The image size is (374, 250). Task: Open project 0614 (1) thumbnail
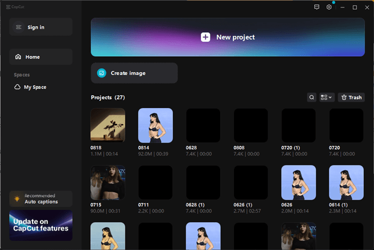click(x=346, y=182)
